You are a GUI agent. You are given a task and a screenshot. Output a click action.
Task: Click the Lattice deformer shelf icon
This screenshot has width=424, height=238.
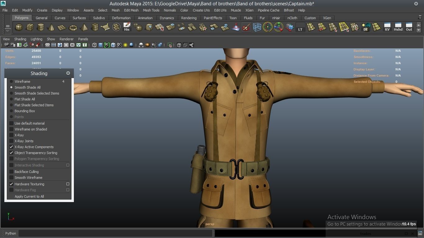pos(257,27)
